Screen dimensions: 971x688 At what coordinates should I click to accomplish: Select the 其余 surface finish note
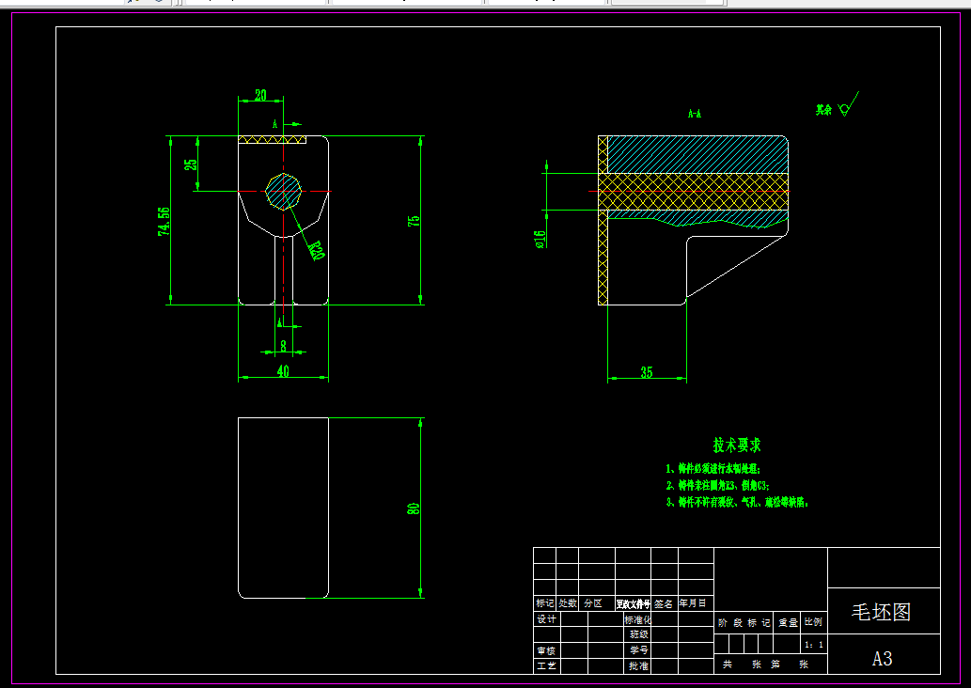pyautogui.click(x=823, y=110)
